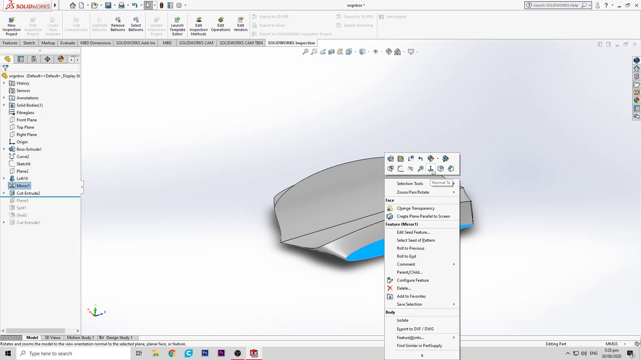This screenshot has width=641, height=360.
Task: Open Design Library in task pane
Action: pos(637,76)
